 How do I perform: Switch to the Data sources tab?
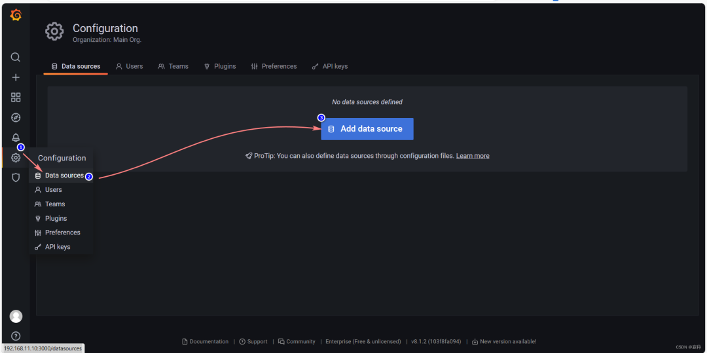[x=76, y=66]
